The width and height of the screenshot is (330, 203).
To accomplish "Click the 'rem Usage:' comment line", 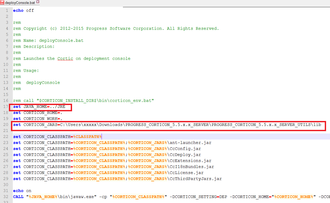I will [x=26, y=71].
